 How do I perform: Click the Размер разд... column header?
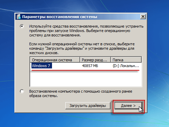(x=95, y=60)
